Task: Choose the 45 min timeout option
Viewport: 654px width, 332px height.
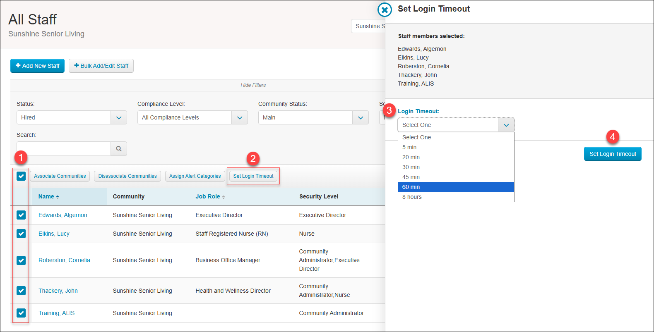Action: coord(456,177)
